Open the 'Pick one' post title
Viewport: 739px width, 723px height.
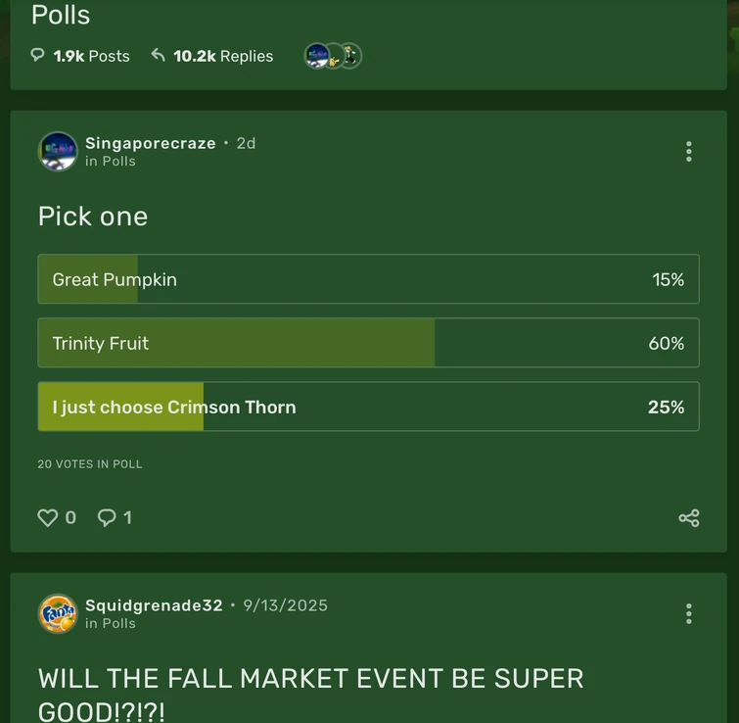click(x=93, y=216)
